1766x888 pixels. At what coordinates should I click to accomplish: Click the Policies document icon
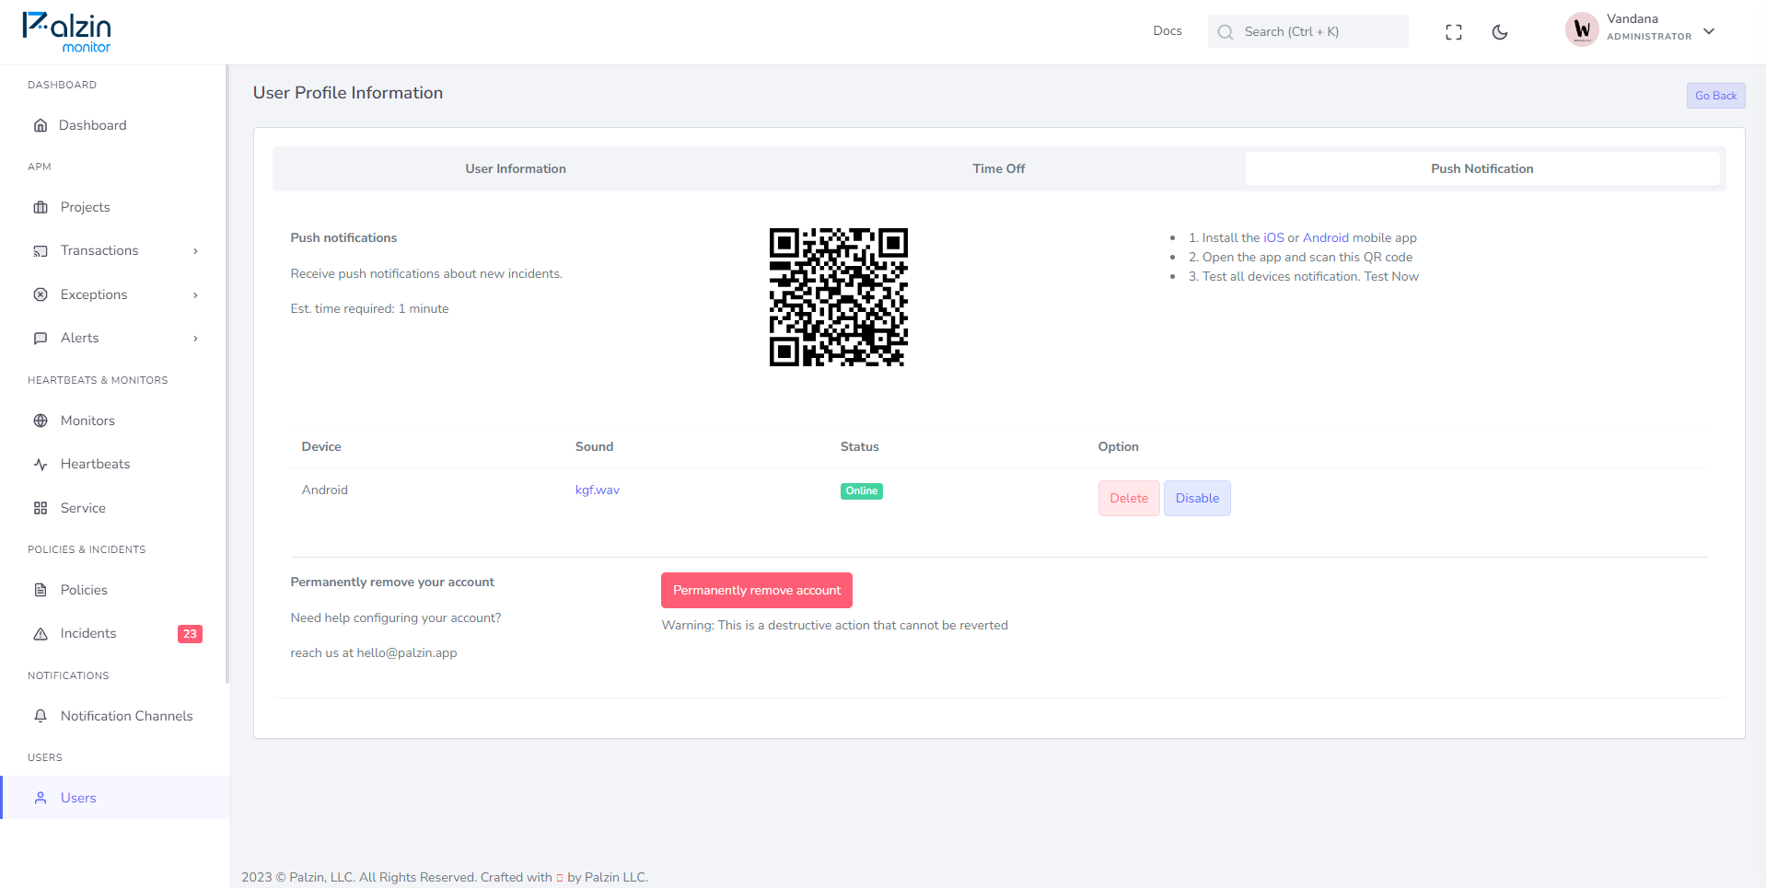41,590
